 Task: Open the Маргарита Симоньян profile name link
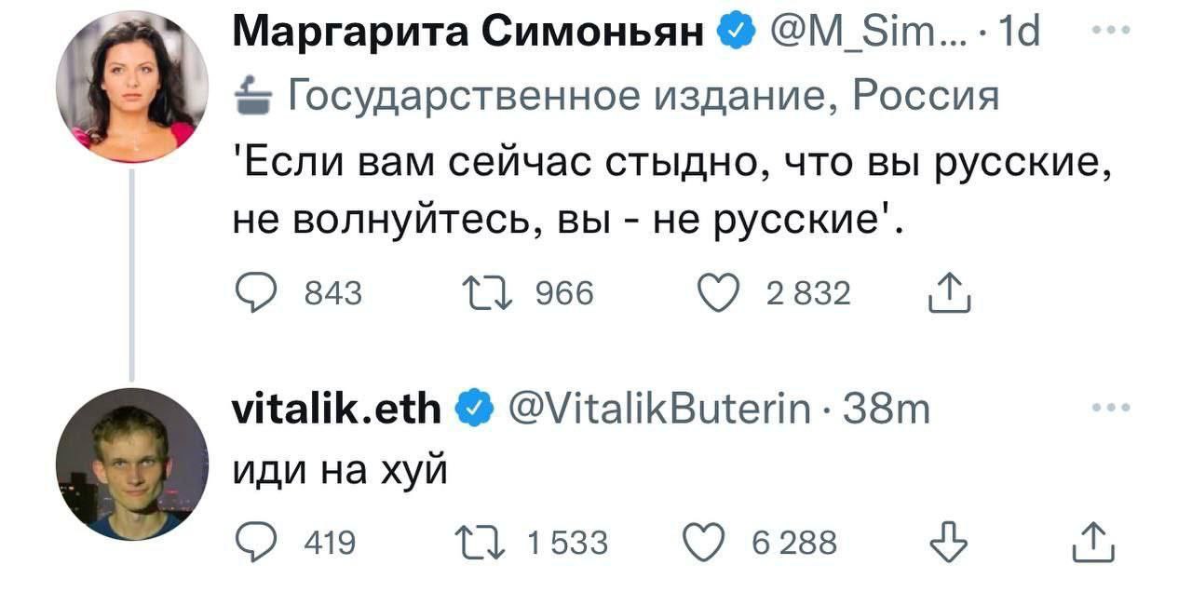point(467,33)
